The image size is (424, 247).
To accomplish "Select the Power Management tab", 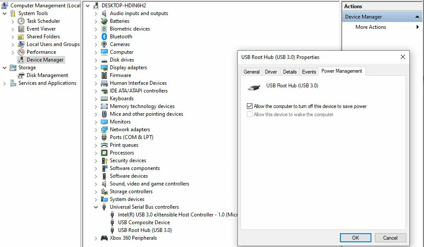I will click(x=342, y=71).
